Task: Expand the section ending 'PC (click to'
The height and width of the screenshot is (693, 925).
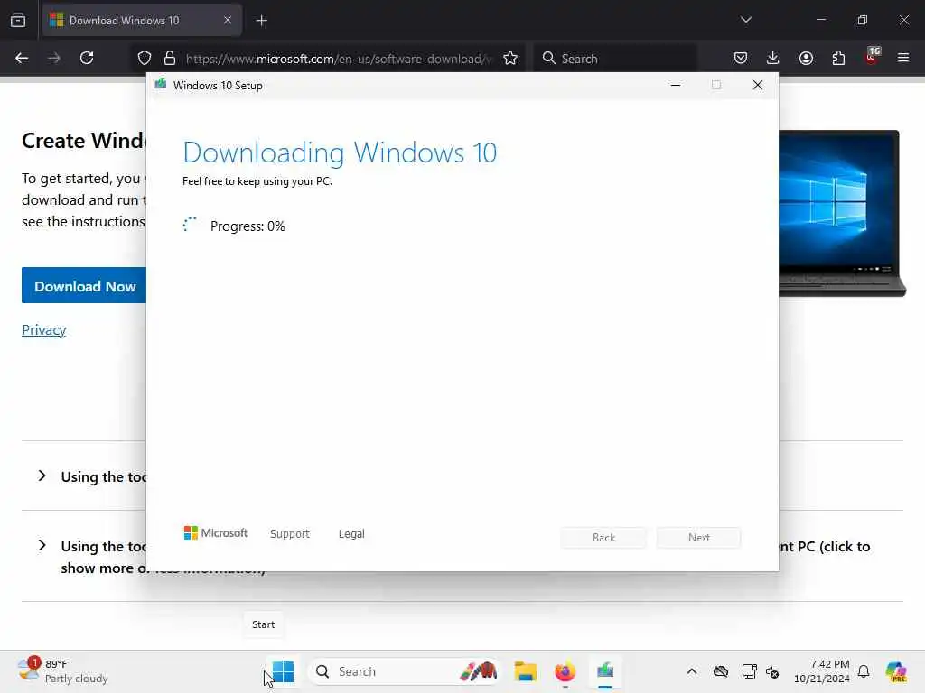Action: pyautogui.click(x=42, y=545)
